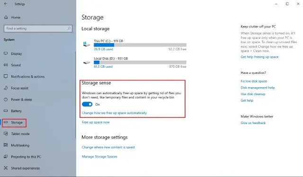This screenshot has height=177, width=303.
Task: Open Tablet mode settings
Action: click(20, 134)
